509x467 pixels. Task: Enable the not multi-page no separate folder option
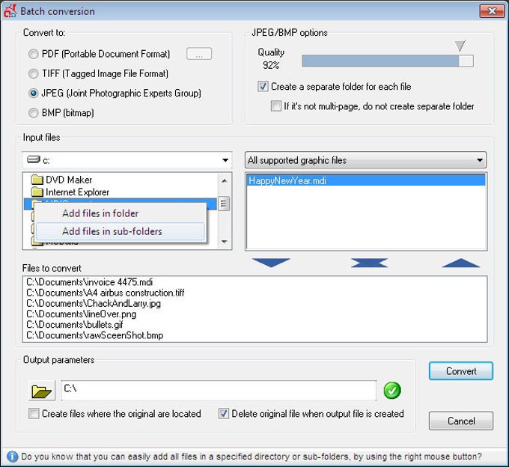pyautogui.click(x=276, y=106)
